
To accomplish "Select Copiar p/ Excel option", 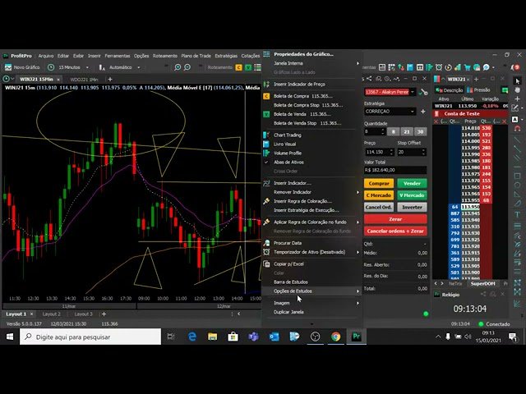I will pyautogui.click(x=288, y=264).
